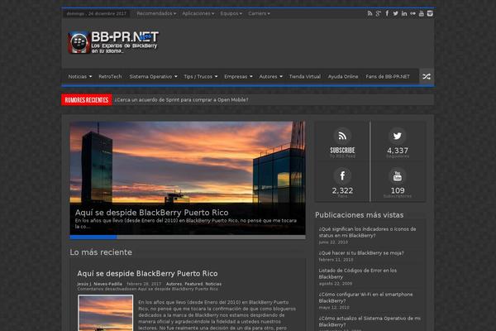This screenshot has height=331, width=496.
Task: Open the Noticias menu dropdown
Action: pyautogui.click(x=80, y=77)
